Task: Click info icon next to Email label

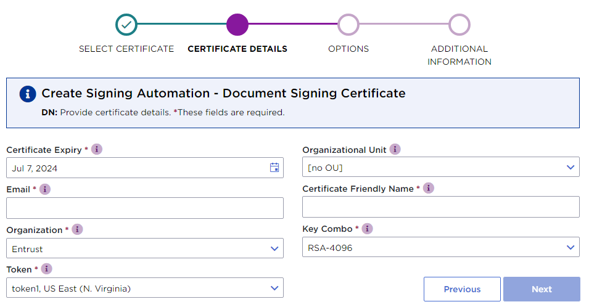Action: [x=45, y=189]
